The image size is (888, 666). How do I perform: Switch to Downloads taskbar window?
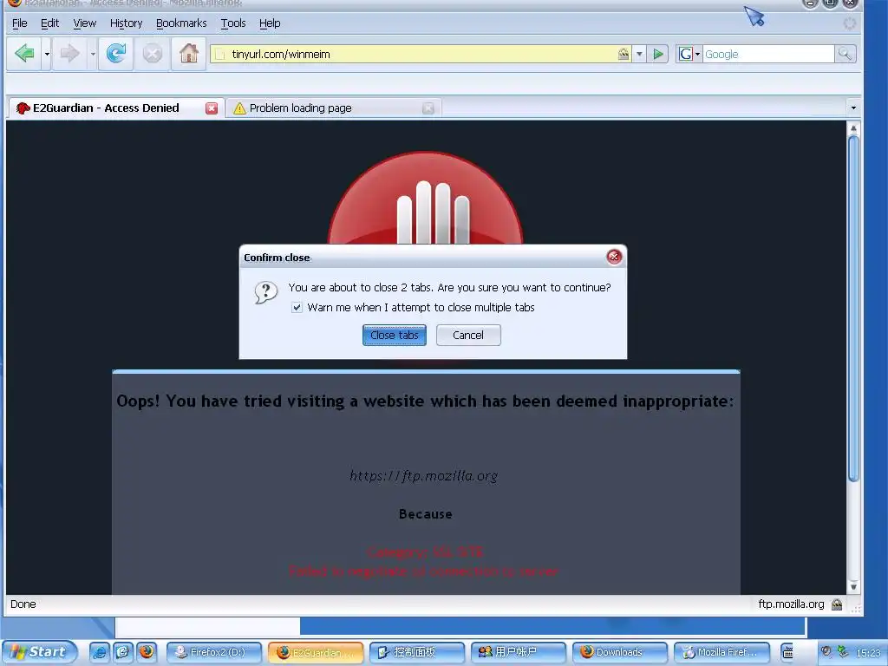pos(619,652)
